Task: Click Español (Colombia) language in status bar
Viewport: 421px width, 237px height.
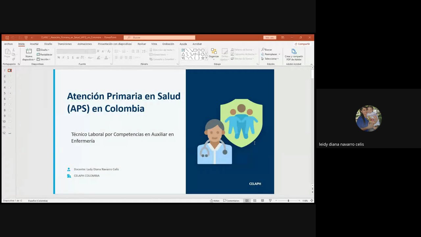Action: 38,200
